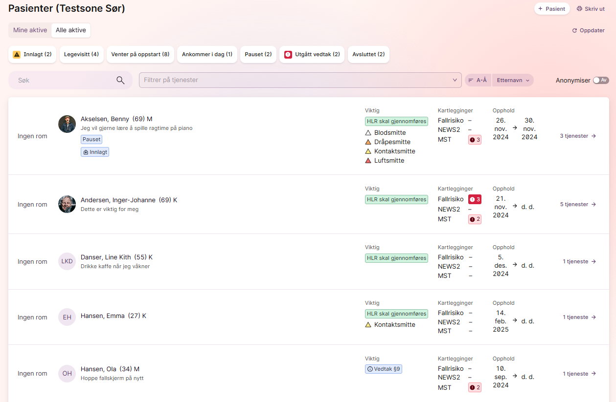Click the EH avatar for Emma Hansen
The height and width of the screenshot is (402, 616).
click(x=67, y=317)
